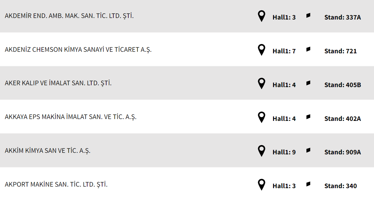Click the location pin for AKDENİZ CHEMSON
The image size is (374, 199).
pos(262,50)
